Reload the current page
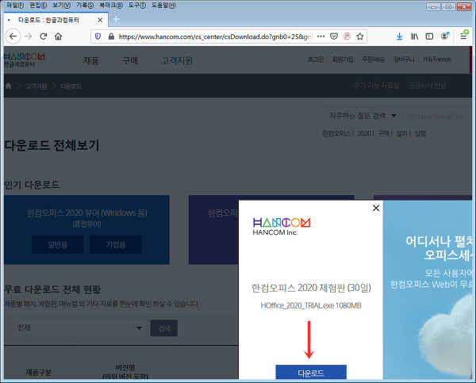Image resolution: width=476 pixels, height=383 pixels. pos(44,36)
